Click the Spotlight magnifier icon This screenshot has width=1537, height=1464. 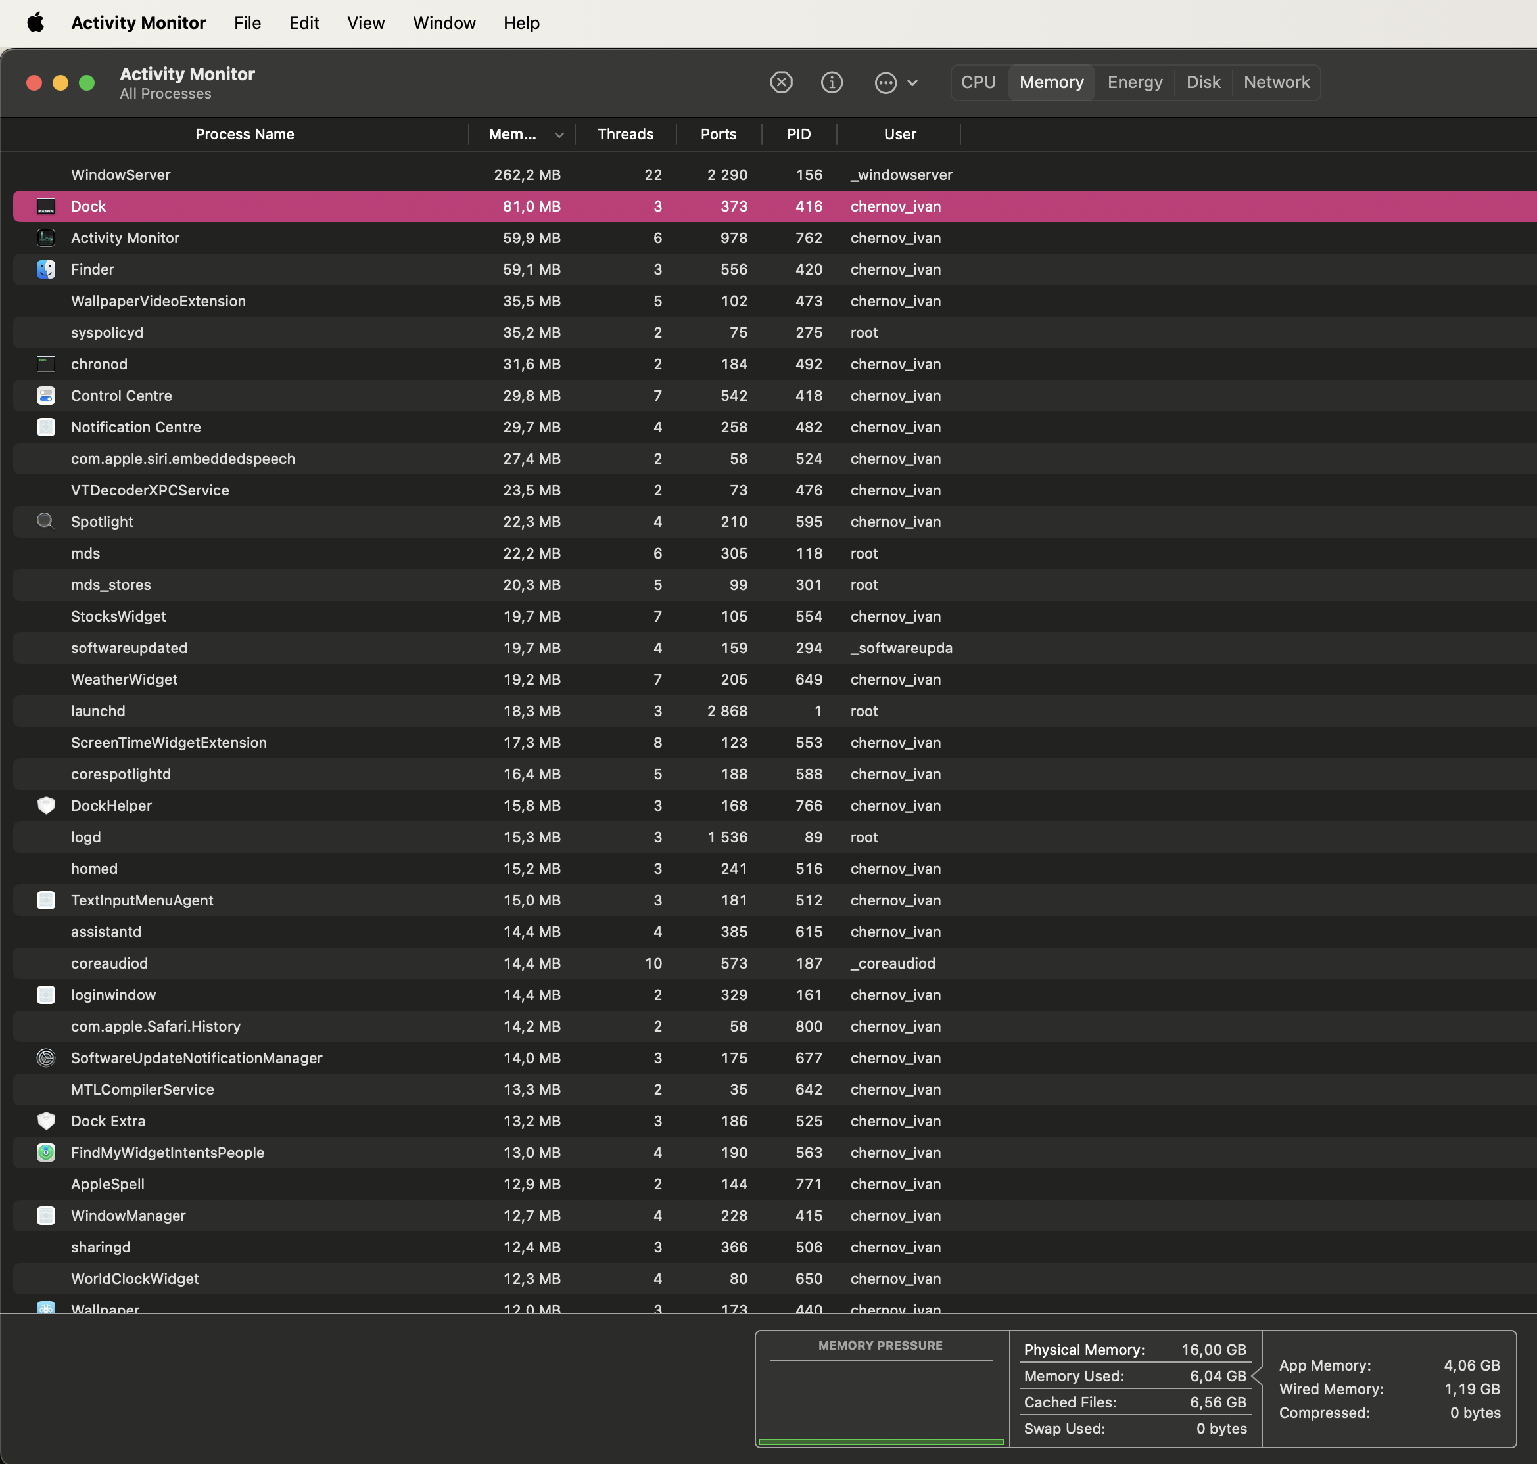pos(46,521)
